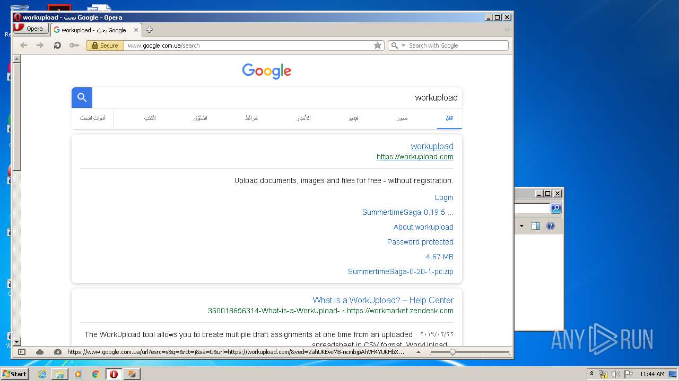Switch to the الكتب books tab
The width and height of the screenshot is (679, 381).
[150, 118]
